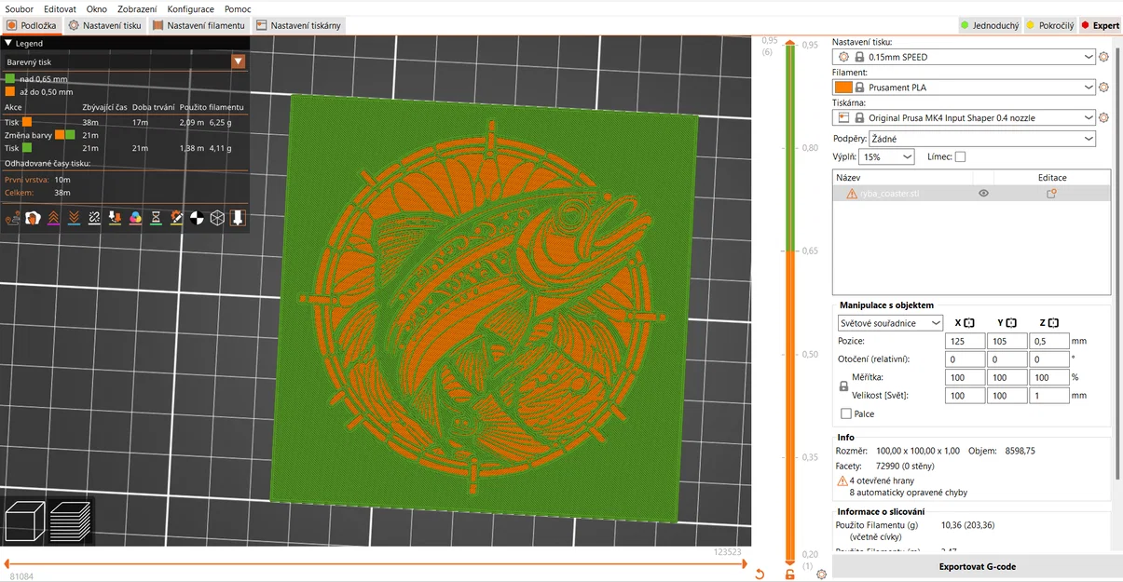Screen dimensions: 1123x582
Task: Toggle shells cube icon in legend
Action: point(217,218)
